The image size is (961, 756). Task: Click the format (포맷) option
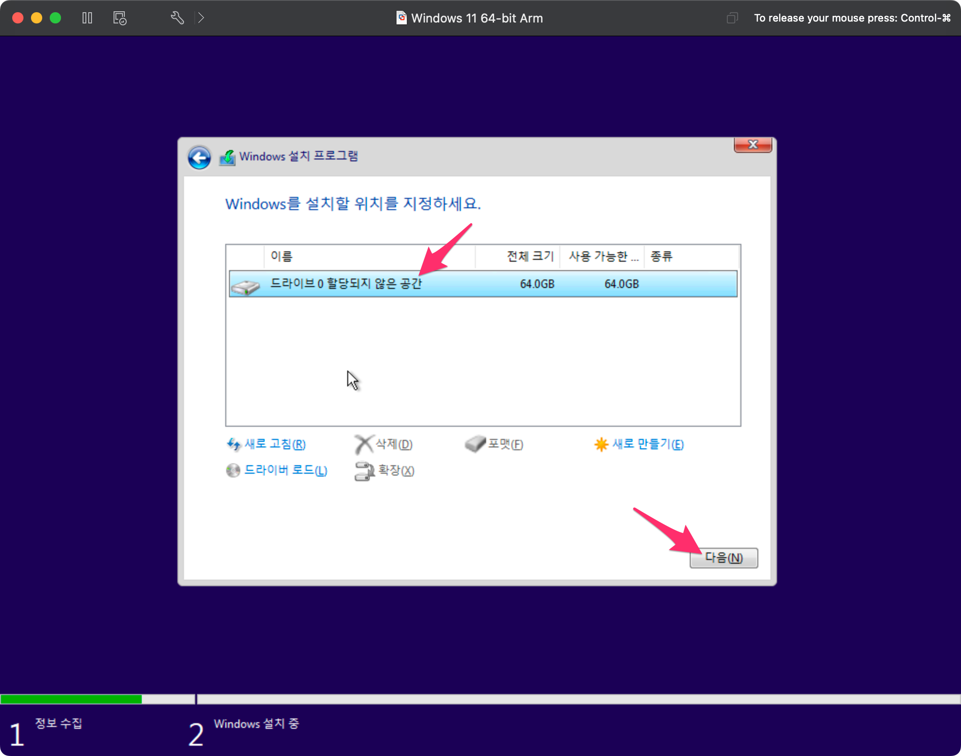505,444
